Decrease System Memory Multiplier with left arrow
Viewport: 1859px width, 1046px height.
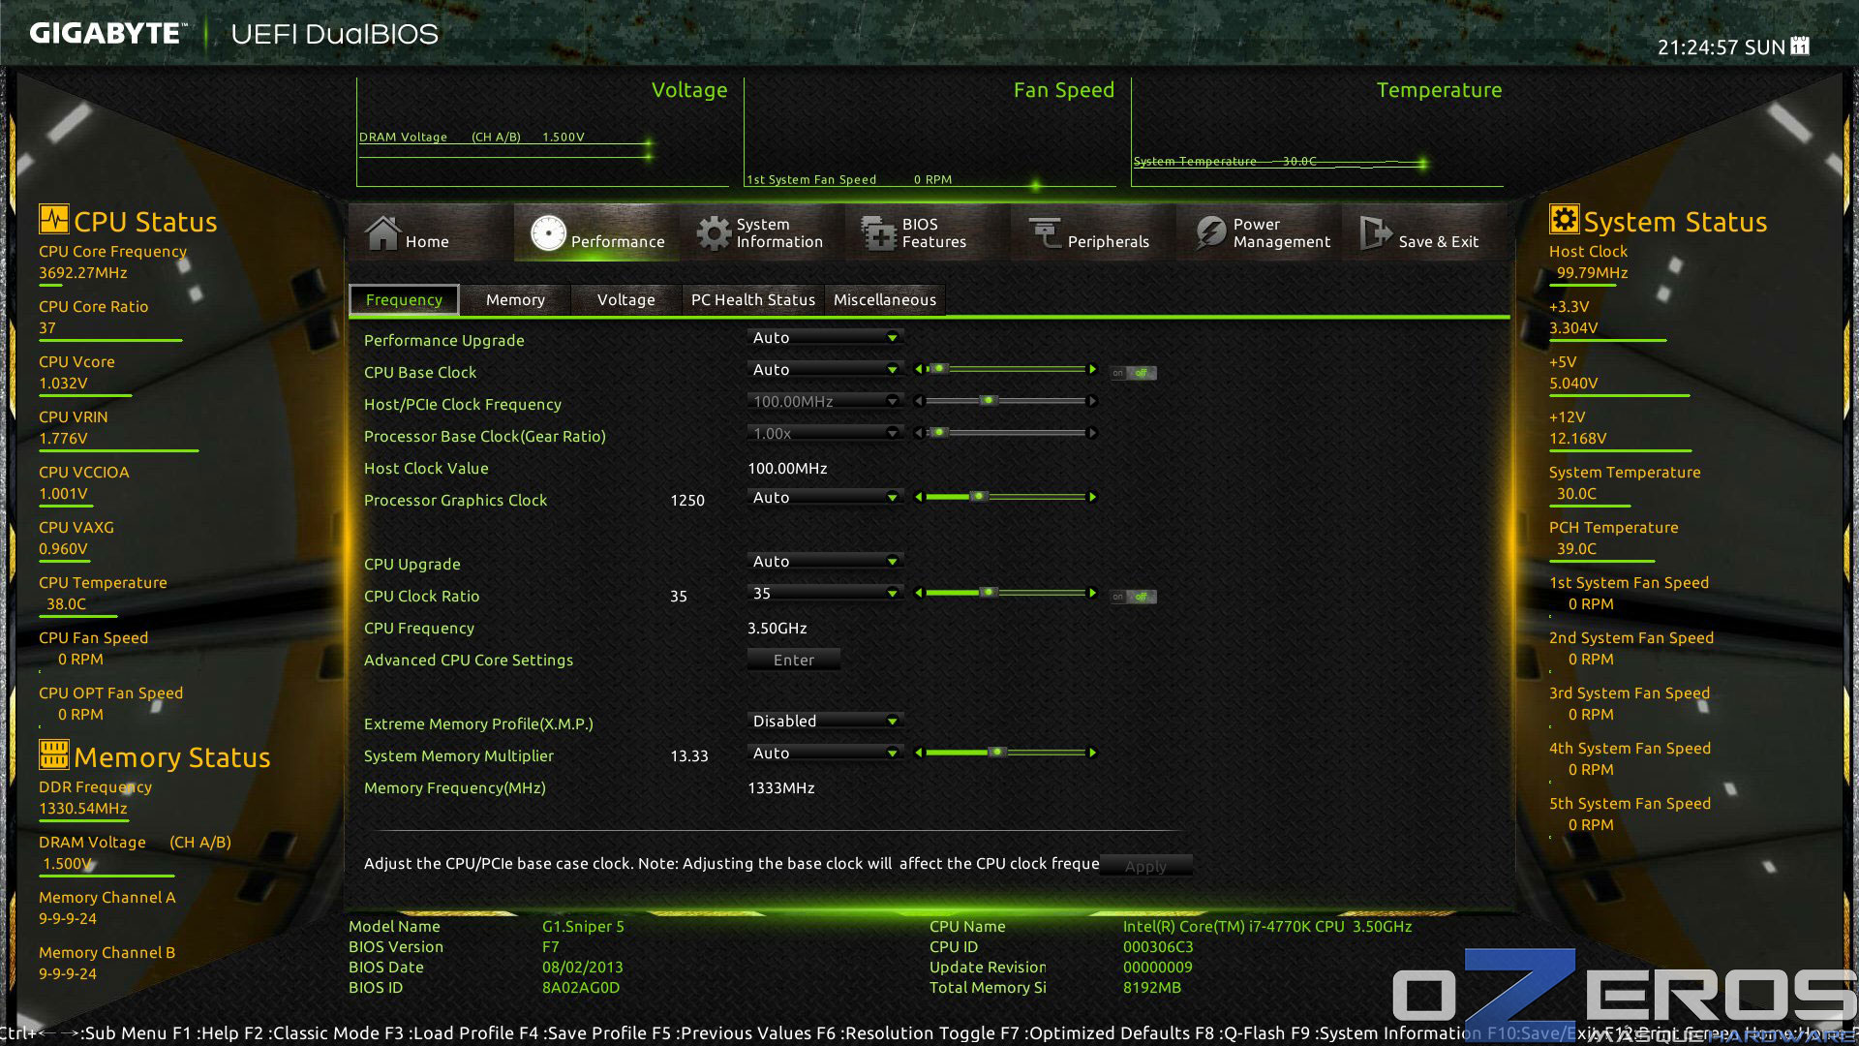pyautogui.click(x=918, y=753)
